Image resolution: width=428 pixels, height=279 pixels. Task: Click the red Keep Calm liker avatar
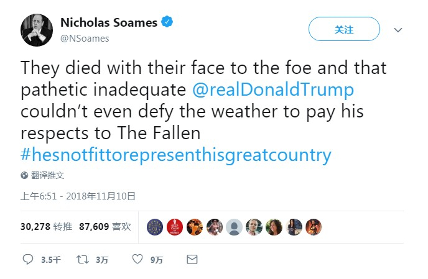coord(175,227)
